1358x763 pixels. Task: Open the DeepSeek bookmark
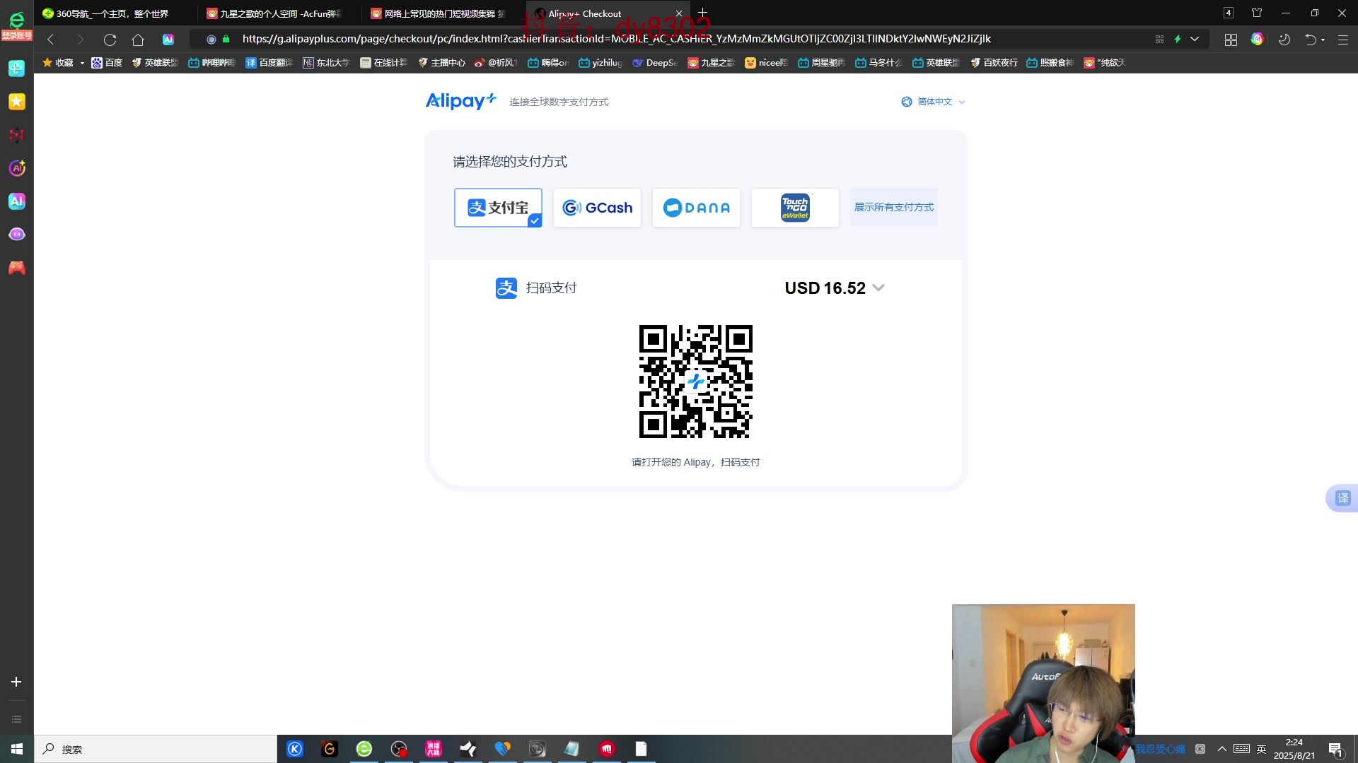[x=655, y=63]
